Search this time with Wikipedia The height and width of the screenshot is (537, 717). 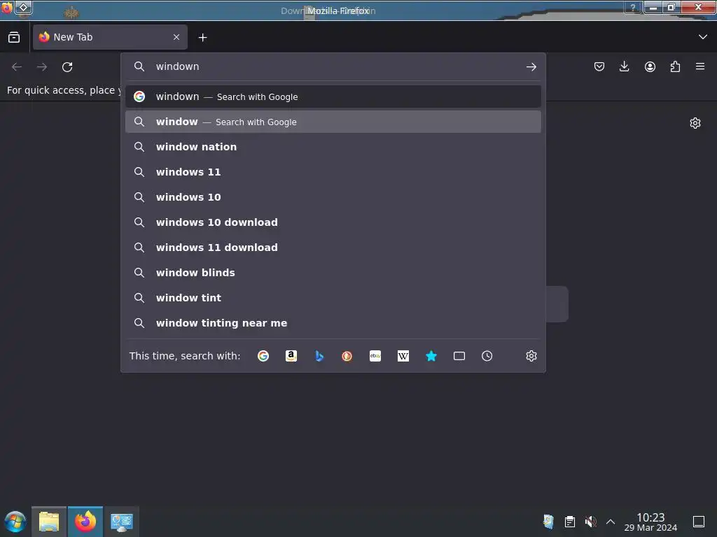403,356
